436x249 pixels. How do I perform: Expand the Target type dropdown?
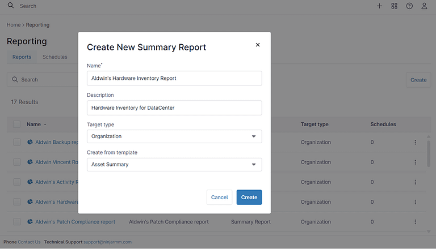coord(174,136)
